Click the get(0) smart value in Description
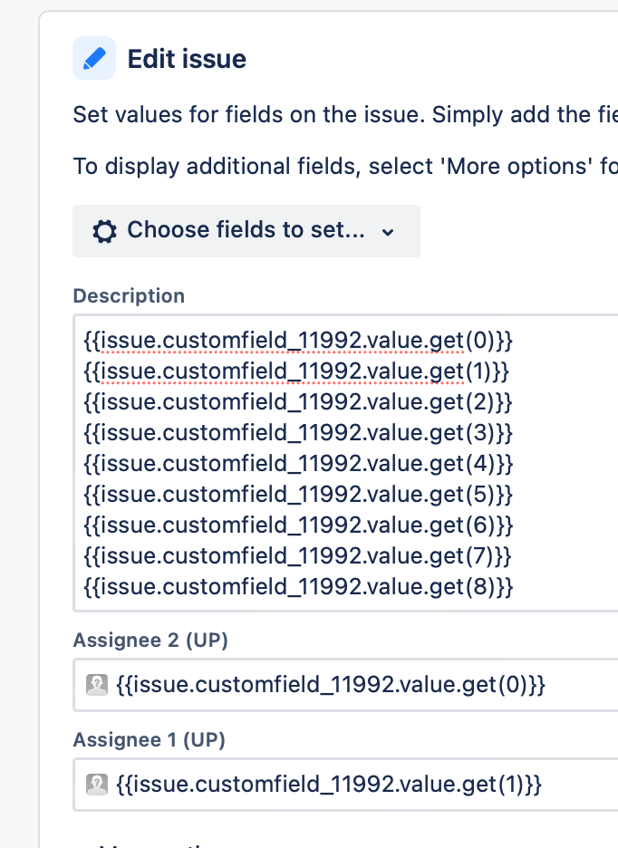This screenshot has height=848, width=618. (x=293, y=341)
